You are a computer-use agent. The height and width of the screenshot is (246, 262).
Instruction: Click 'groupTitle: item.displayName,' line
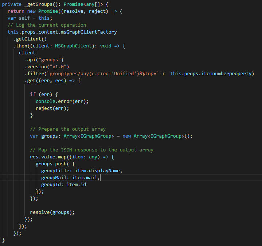point(82,171)
